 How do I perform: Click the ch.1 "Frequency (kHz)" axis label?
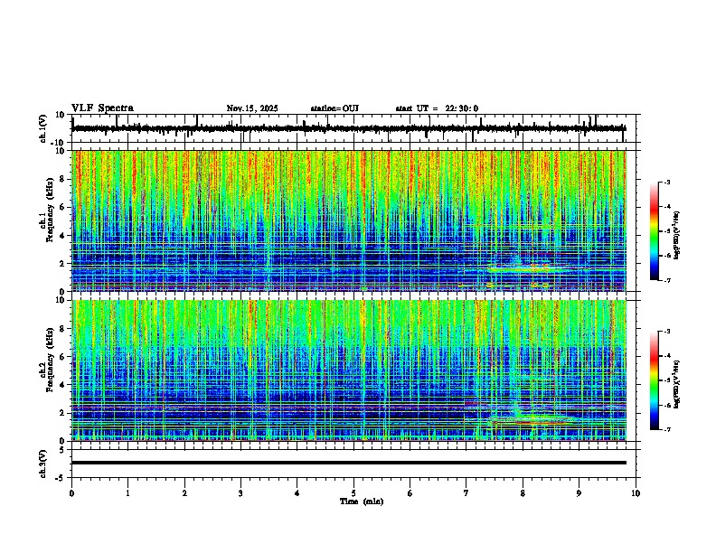(50, 211)
